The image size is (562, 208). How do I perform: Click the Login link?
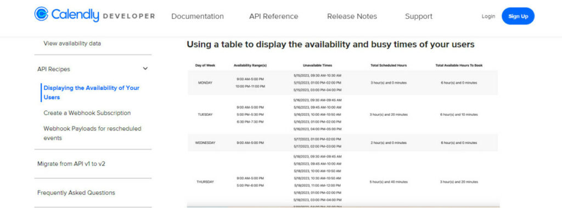(x=488, y=16)
